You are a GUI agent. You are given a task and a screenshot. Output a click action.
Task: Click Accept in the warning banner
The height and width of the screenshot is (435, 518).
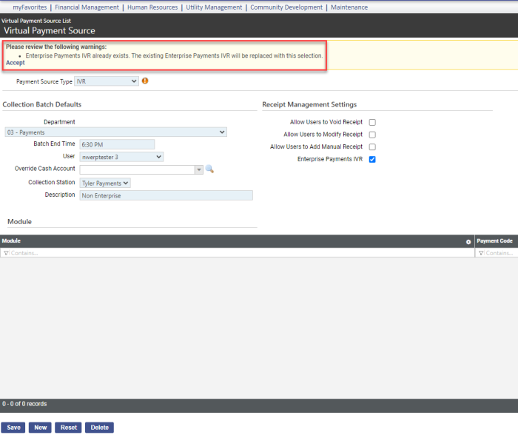pyautogui.click(x=15, y=64)
